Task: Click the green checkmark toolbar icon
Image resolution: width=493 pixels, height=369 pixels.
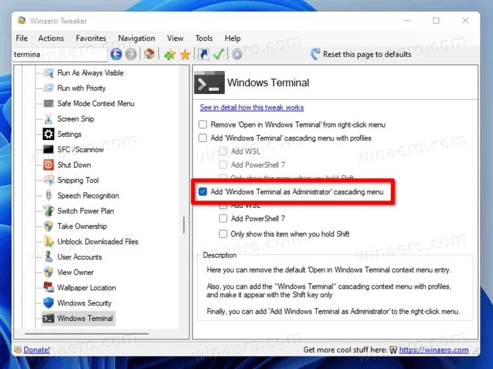Action: tap(218, 54)
